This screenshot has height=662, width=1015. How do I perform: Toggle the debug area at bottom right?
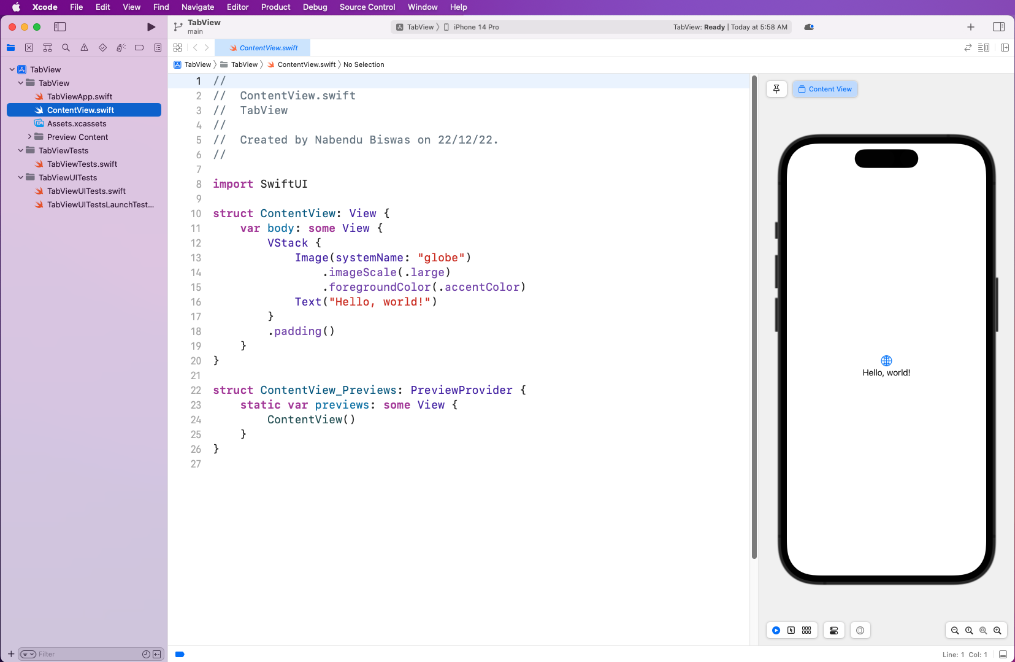(x=1003, y=655)
